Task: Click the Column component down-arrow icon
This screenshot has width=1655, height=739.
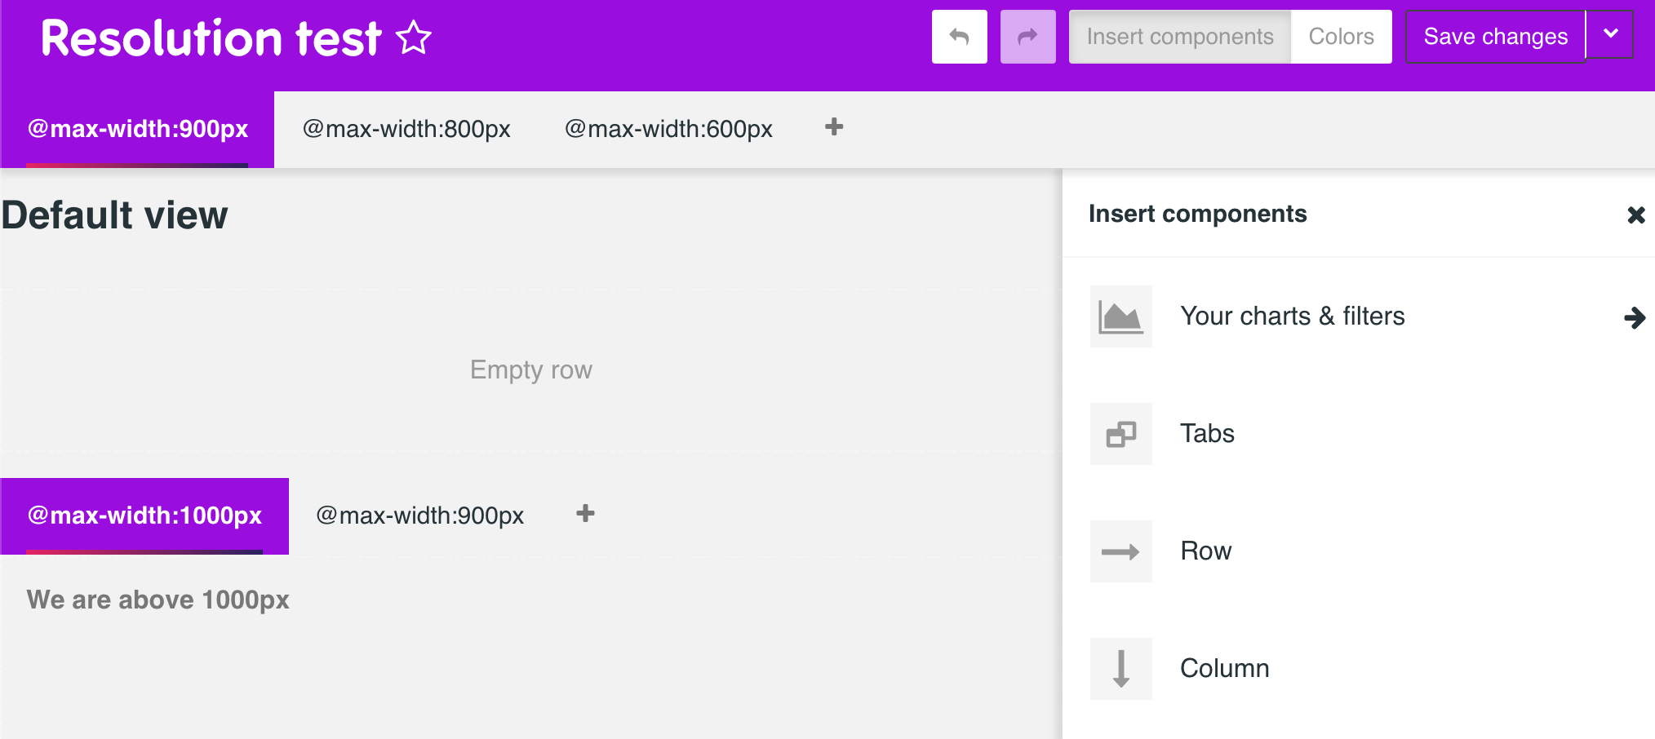Action: [x=1121, y=669]
